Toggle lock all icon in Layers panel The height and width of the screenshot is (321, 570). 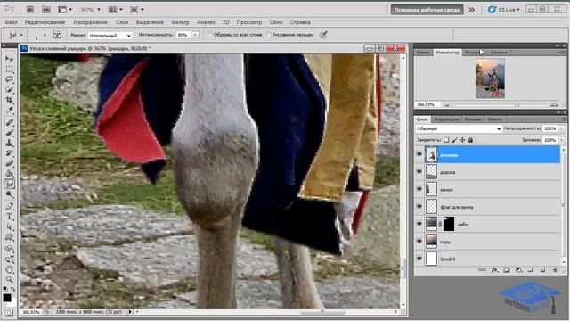coord(470,140)
